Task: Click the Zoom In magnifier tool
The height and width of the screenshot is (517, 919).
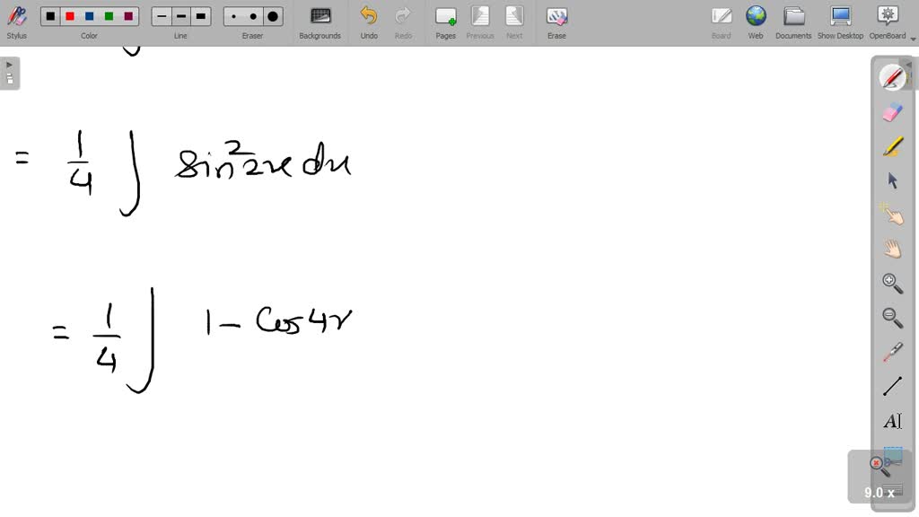Action: point(893,283)
